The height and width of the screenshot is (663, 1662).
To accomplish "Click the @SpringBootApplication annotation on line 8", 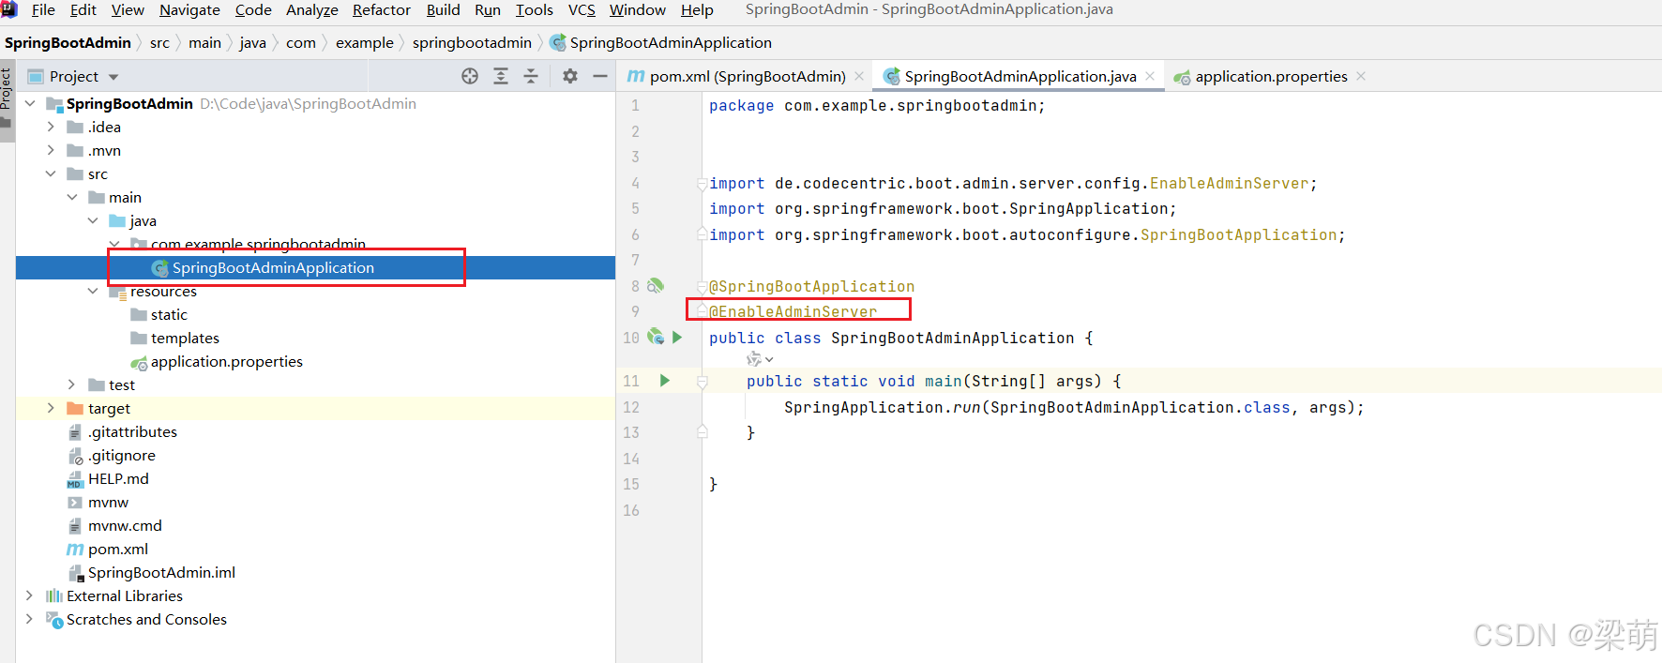I will point(811,286).
